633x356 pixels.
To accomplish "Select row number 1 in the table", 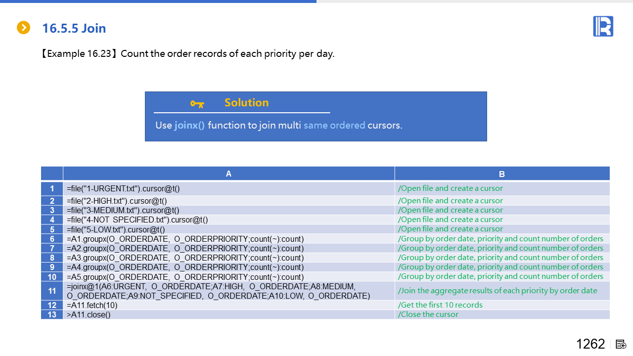I will click(52, 188).
